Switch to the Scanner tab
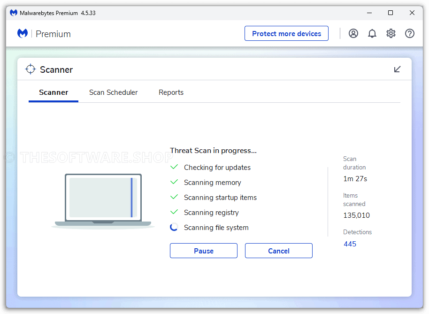The width and height of the screenshot is (429, 314). (54, 92)
